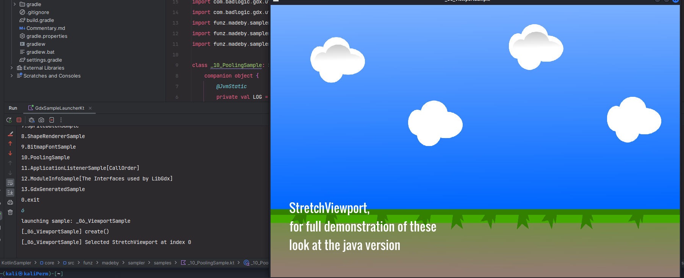Click KotlinSampler in the breadcrumb bar
This screenshot has width=684, height=278.
(16, 263)
